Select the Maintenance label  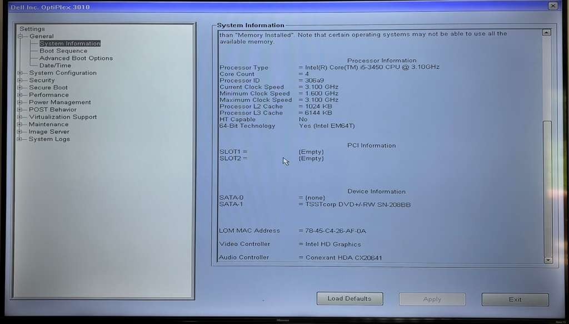49,124
